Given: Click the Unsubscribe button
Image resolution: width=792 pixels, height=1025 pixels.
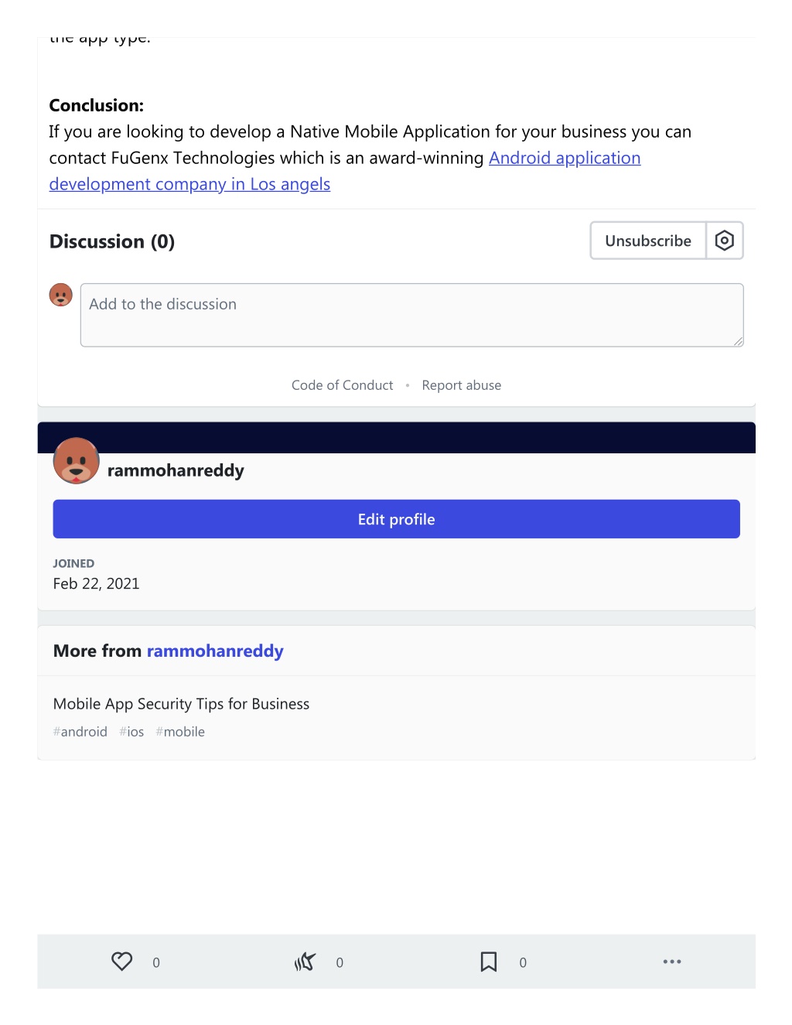Looking at the screenshot, I should 648,241.
